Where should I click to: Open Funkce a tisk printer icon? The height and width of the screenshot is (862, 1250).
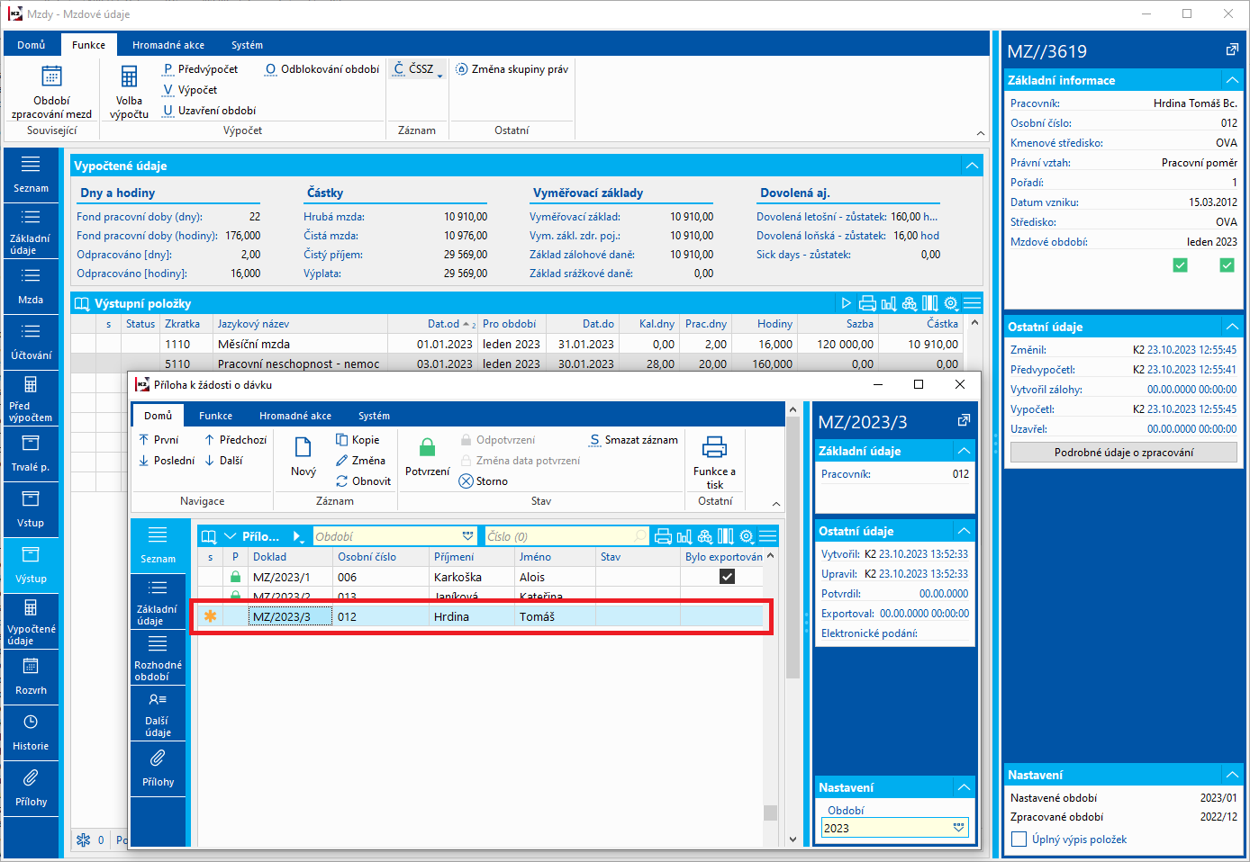[x=714, y=448]
